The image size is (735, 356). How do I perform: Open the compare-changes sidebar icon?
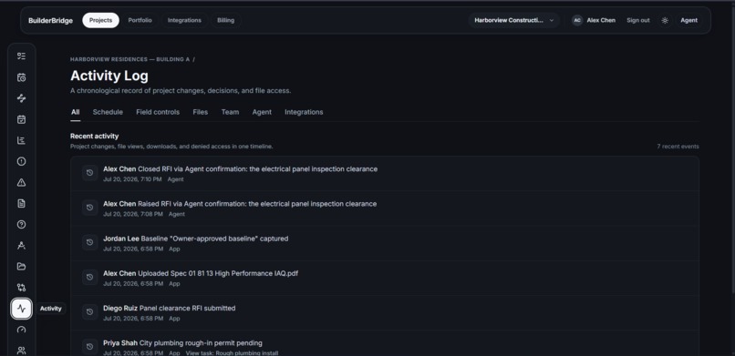coord(21,288)
